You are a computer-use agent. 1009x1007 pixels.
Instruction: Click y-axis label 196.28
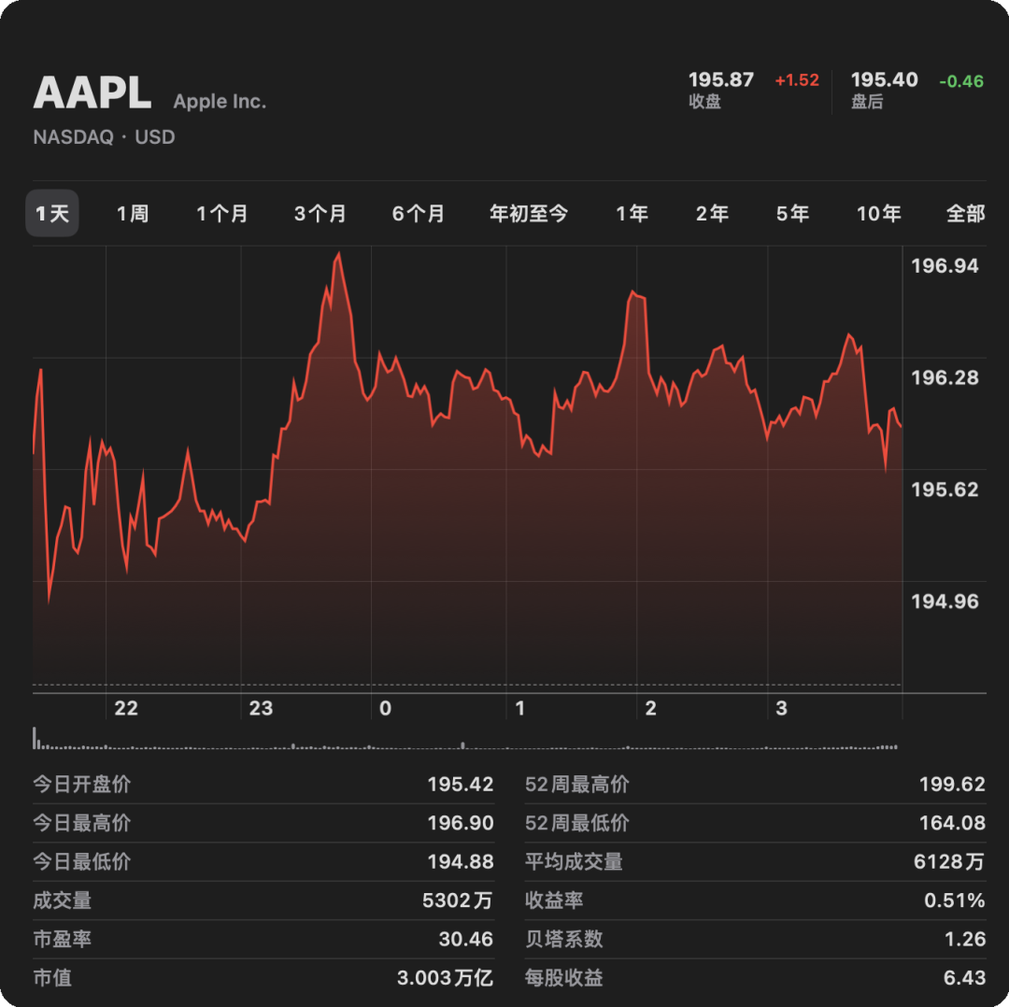[945, 377]
